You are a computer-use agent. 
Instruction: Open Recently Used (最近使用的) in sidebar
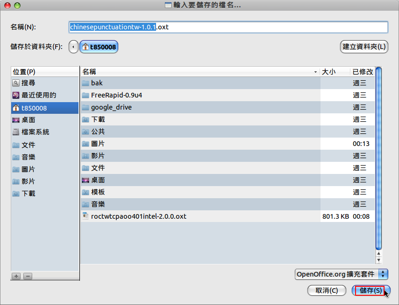pyautogui.click(x=16, y=95)
